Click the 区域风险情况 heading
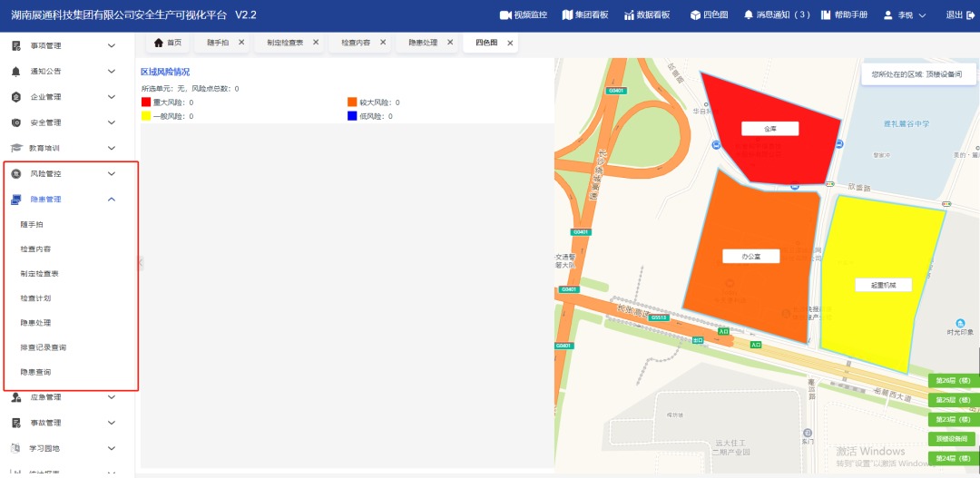Viewport: 980px width, 478px height. (x=165, y=73)
